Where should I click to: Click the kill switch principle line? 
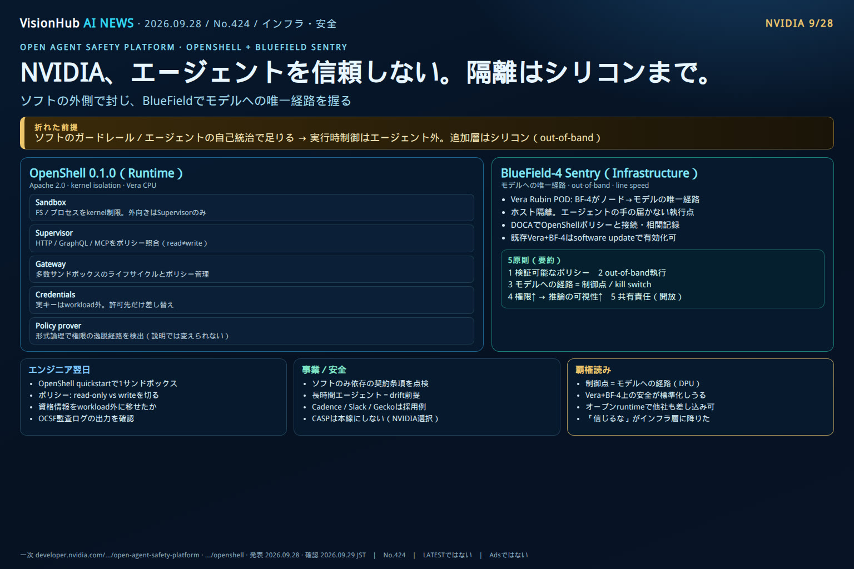point(579,284)
